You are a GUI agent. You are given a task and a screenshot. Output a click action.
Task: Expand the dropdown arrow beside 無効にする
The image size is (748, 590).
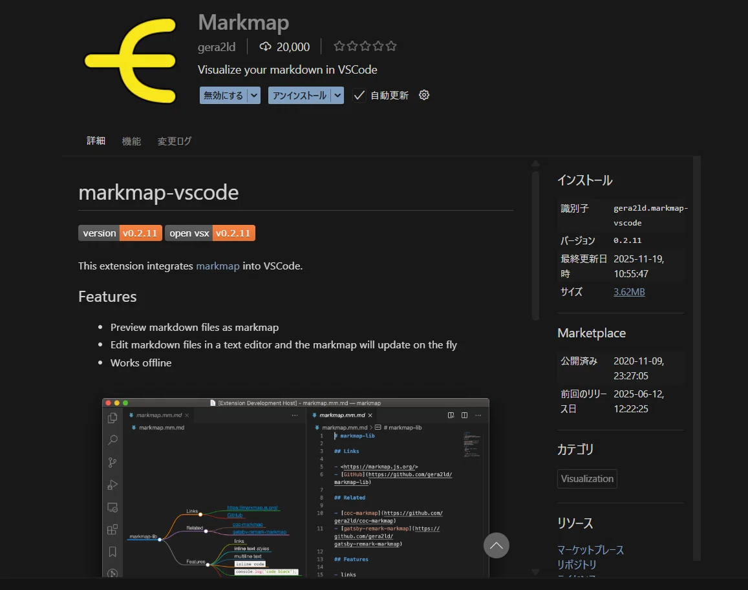click(254, 96)
